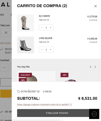
Task: Open the Lyra Silver boot thumbnail
Action: coord(26,45)
